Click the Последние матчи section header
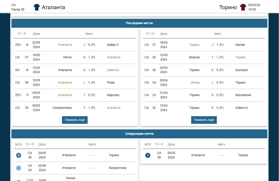 pos(139,23)
